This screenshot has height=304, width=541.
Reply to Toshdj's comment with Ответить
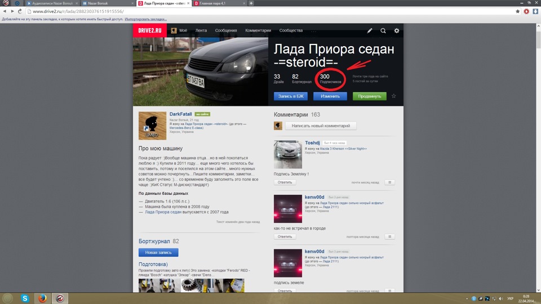coord(285,182)
